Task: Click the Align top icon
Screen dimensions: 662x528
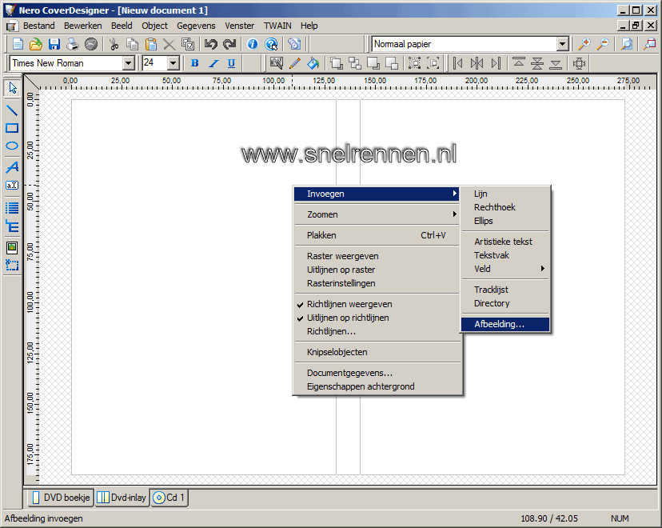Action: [x=518, y=63]
